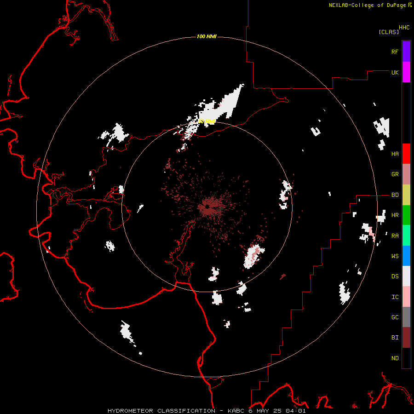Click the 'HA' legend label text
414x414 pixels.
[395, 154]
